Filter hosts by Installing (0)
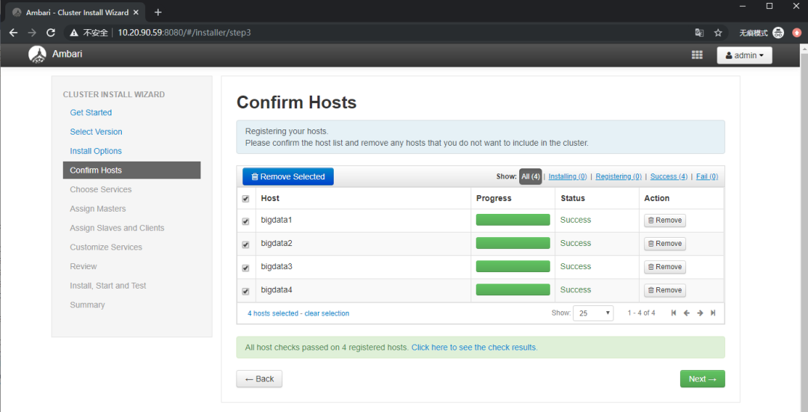The height and width of the screenshot is (412, 808). (x=567, y=176)
